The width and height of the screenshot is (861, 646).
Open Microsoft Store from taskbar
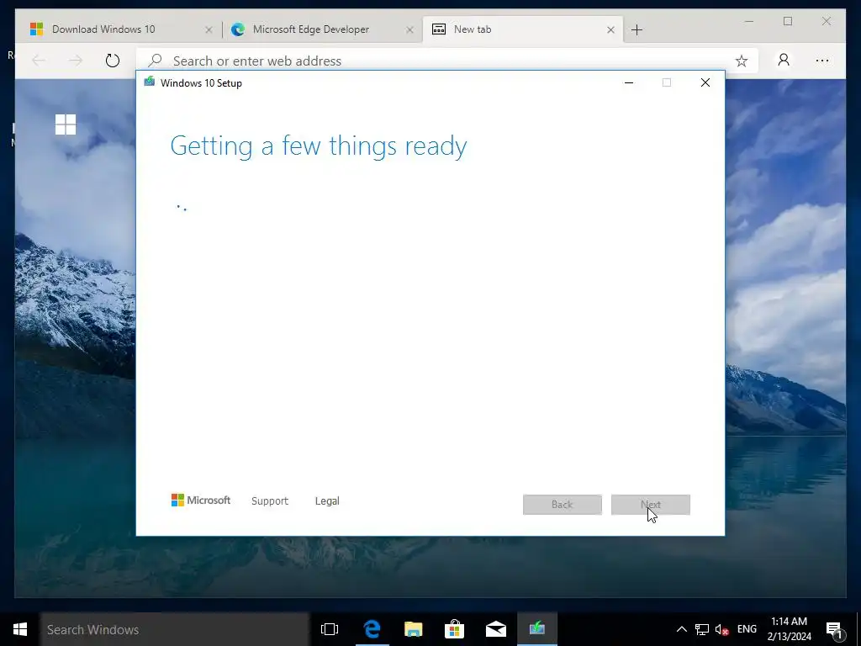(x=454, y=629)
